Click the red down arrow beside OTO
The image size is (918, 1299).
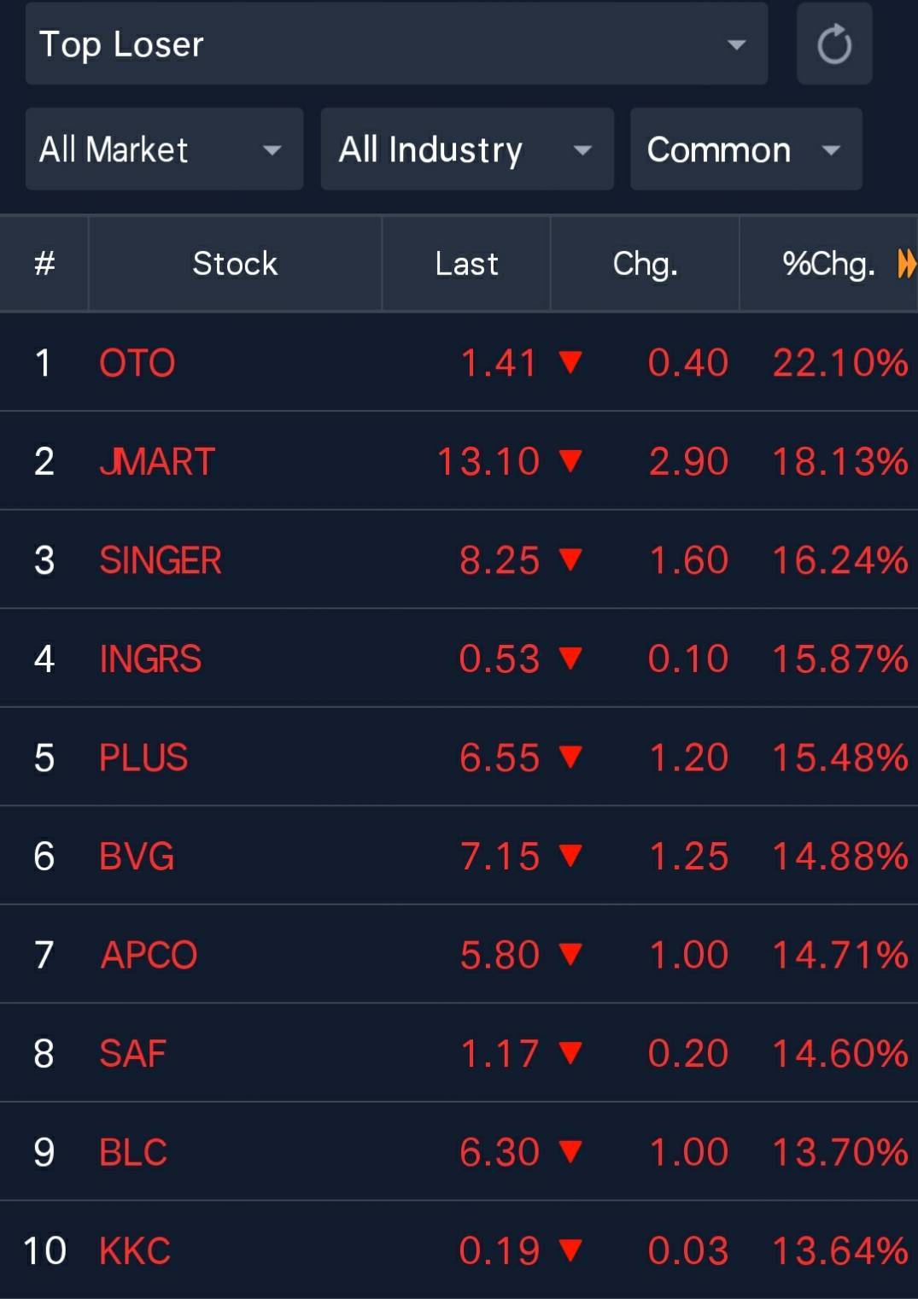point(570,362)
